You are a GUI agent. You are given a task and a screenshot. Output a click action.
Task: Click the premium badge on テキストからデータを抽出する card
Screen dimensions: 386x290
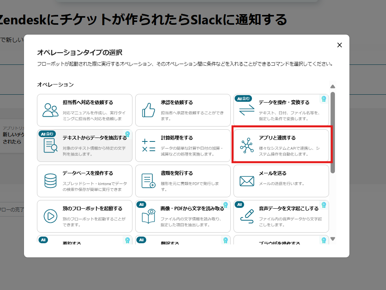(127, 134)
